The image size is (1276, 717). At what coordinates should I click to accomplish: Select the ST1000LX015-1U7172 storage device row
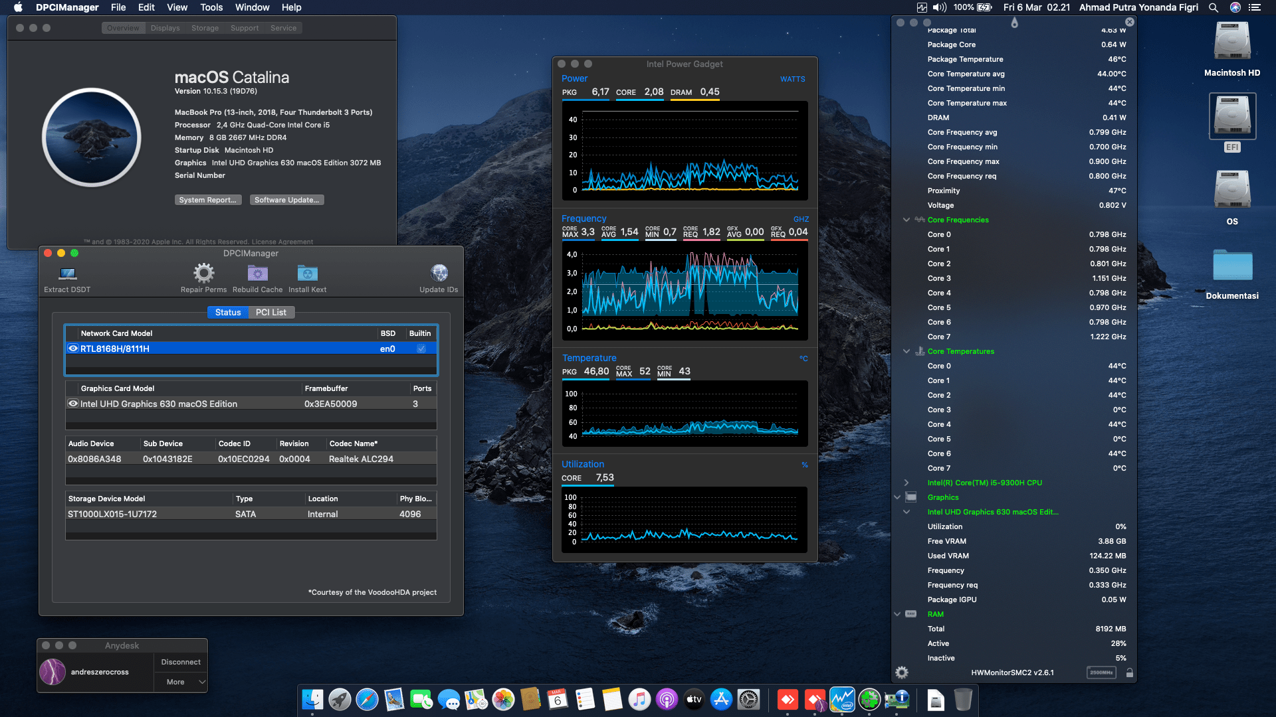tap(251, 514)
